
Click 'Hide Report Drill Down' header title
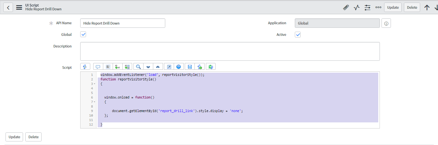[44, 9]
